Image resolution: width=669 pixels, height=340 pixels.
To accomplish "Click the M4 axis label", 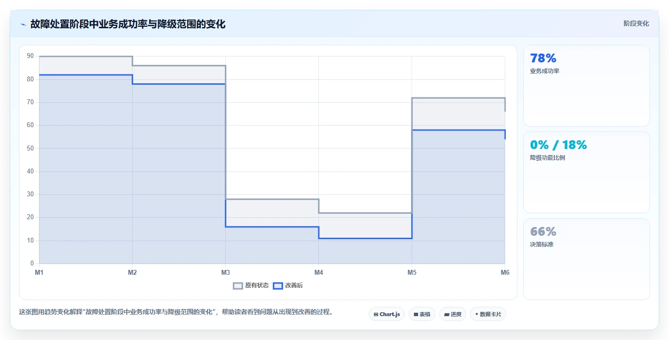I will [318, 272].
